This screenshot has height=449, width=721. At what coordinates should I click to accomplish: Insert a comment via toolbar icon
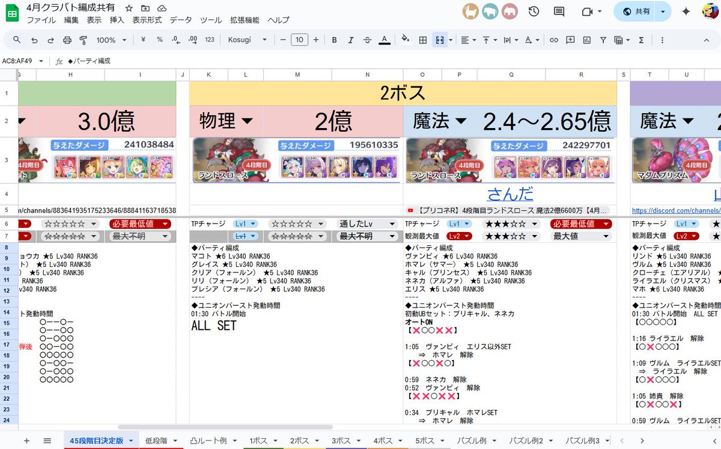tap(570, 40)
